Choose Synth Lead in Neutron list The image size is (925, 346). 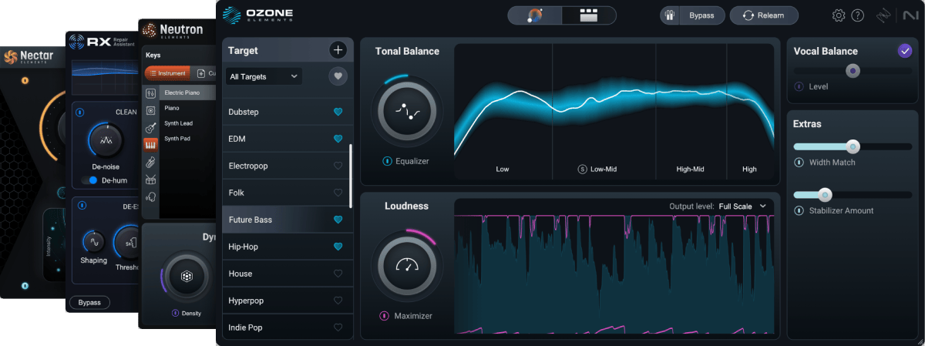coord(188,123)
